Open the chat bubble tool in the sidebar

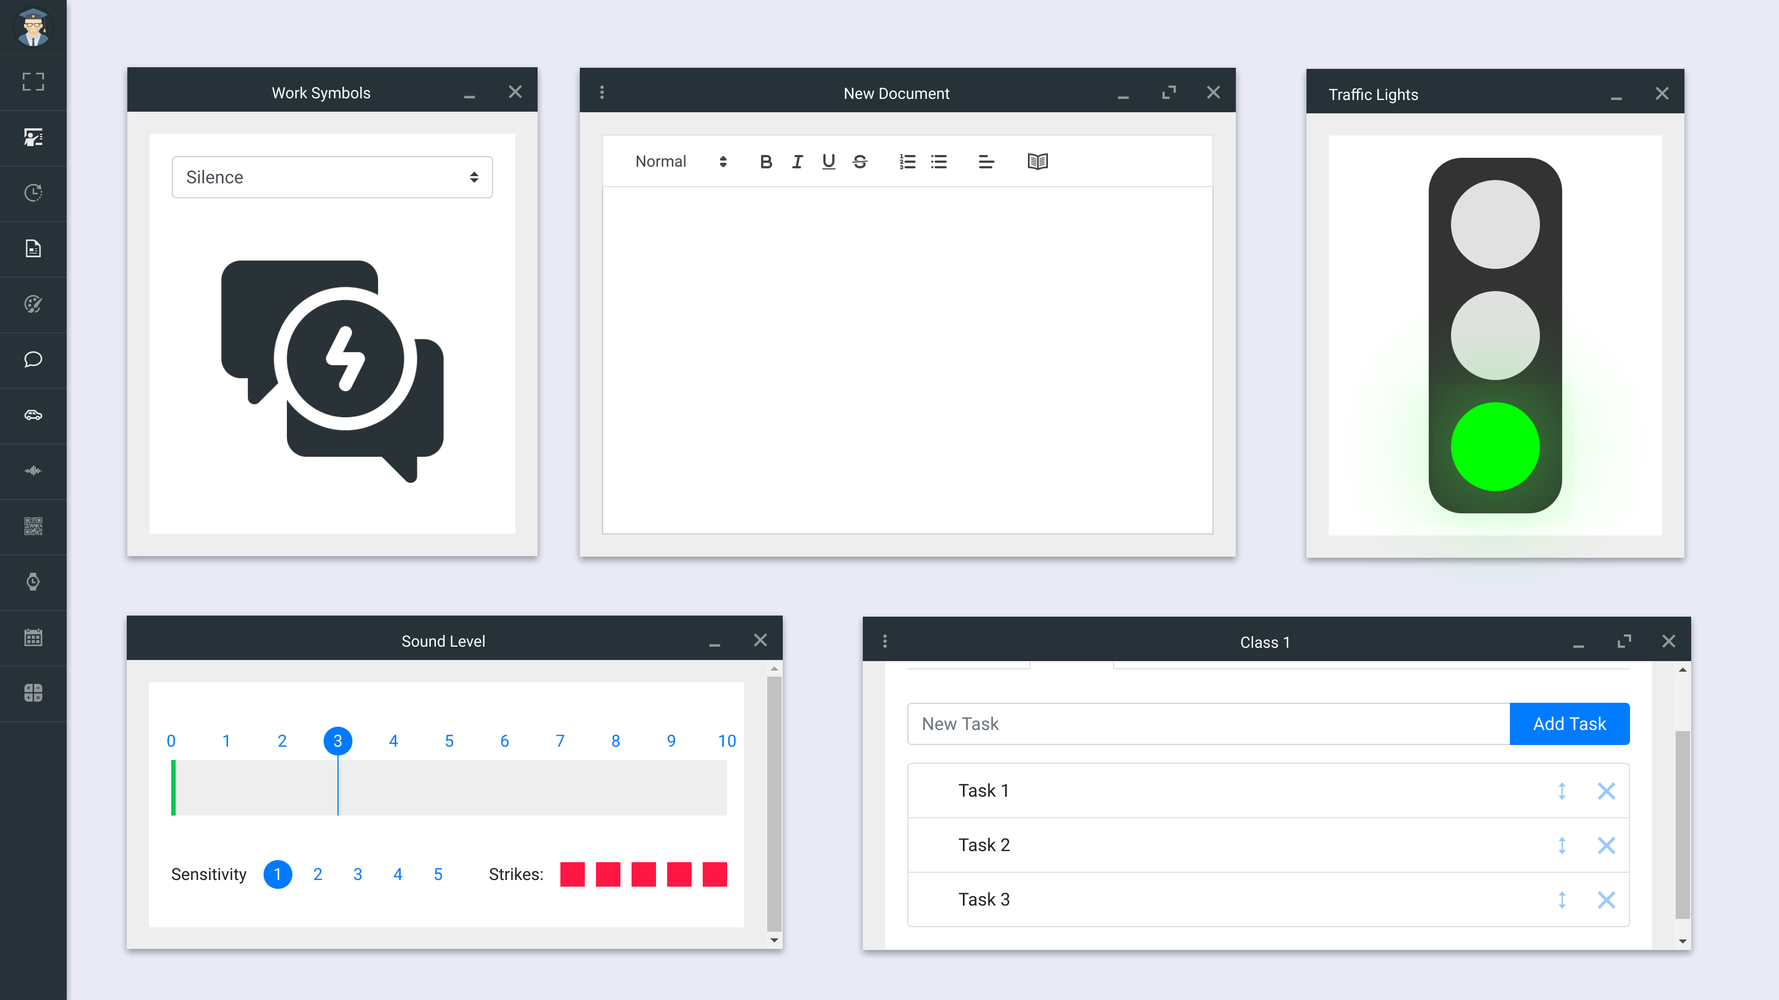coord(33,359)
